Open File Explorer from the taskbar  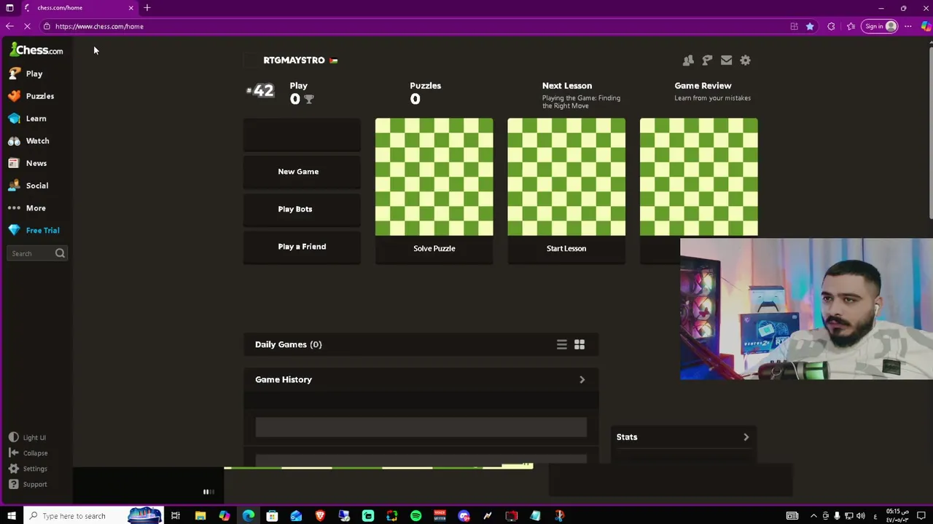tap(200, 516)
